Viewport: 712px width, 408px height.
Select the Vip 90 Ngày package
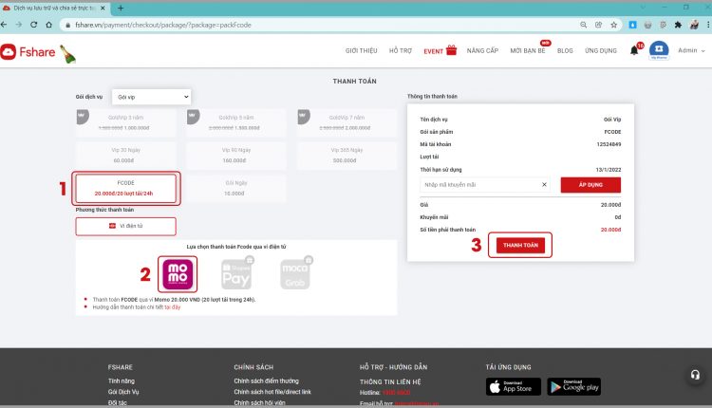(236, 156)
